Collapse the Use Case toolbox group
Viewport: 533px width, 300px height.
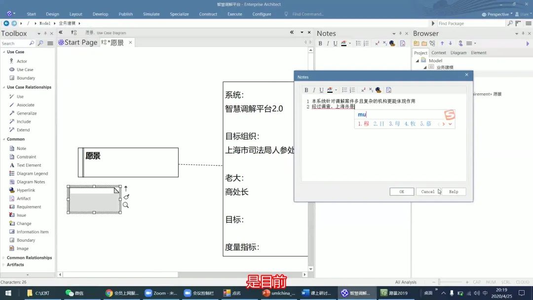point(4,52)
